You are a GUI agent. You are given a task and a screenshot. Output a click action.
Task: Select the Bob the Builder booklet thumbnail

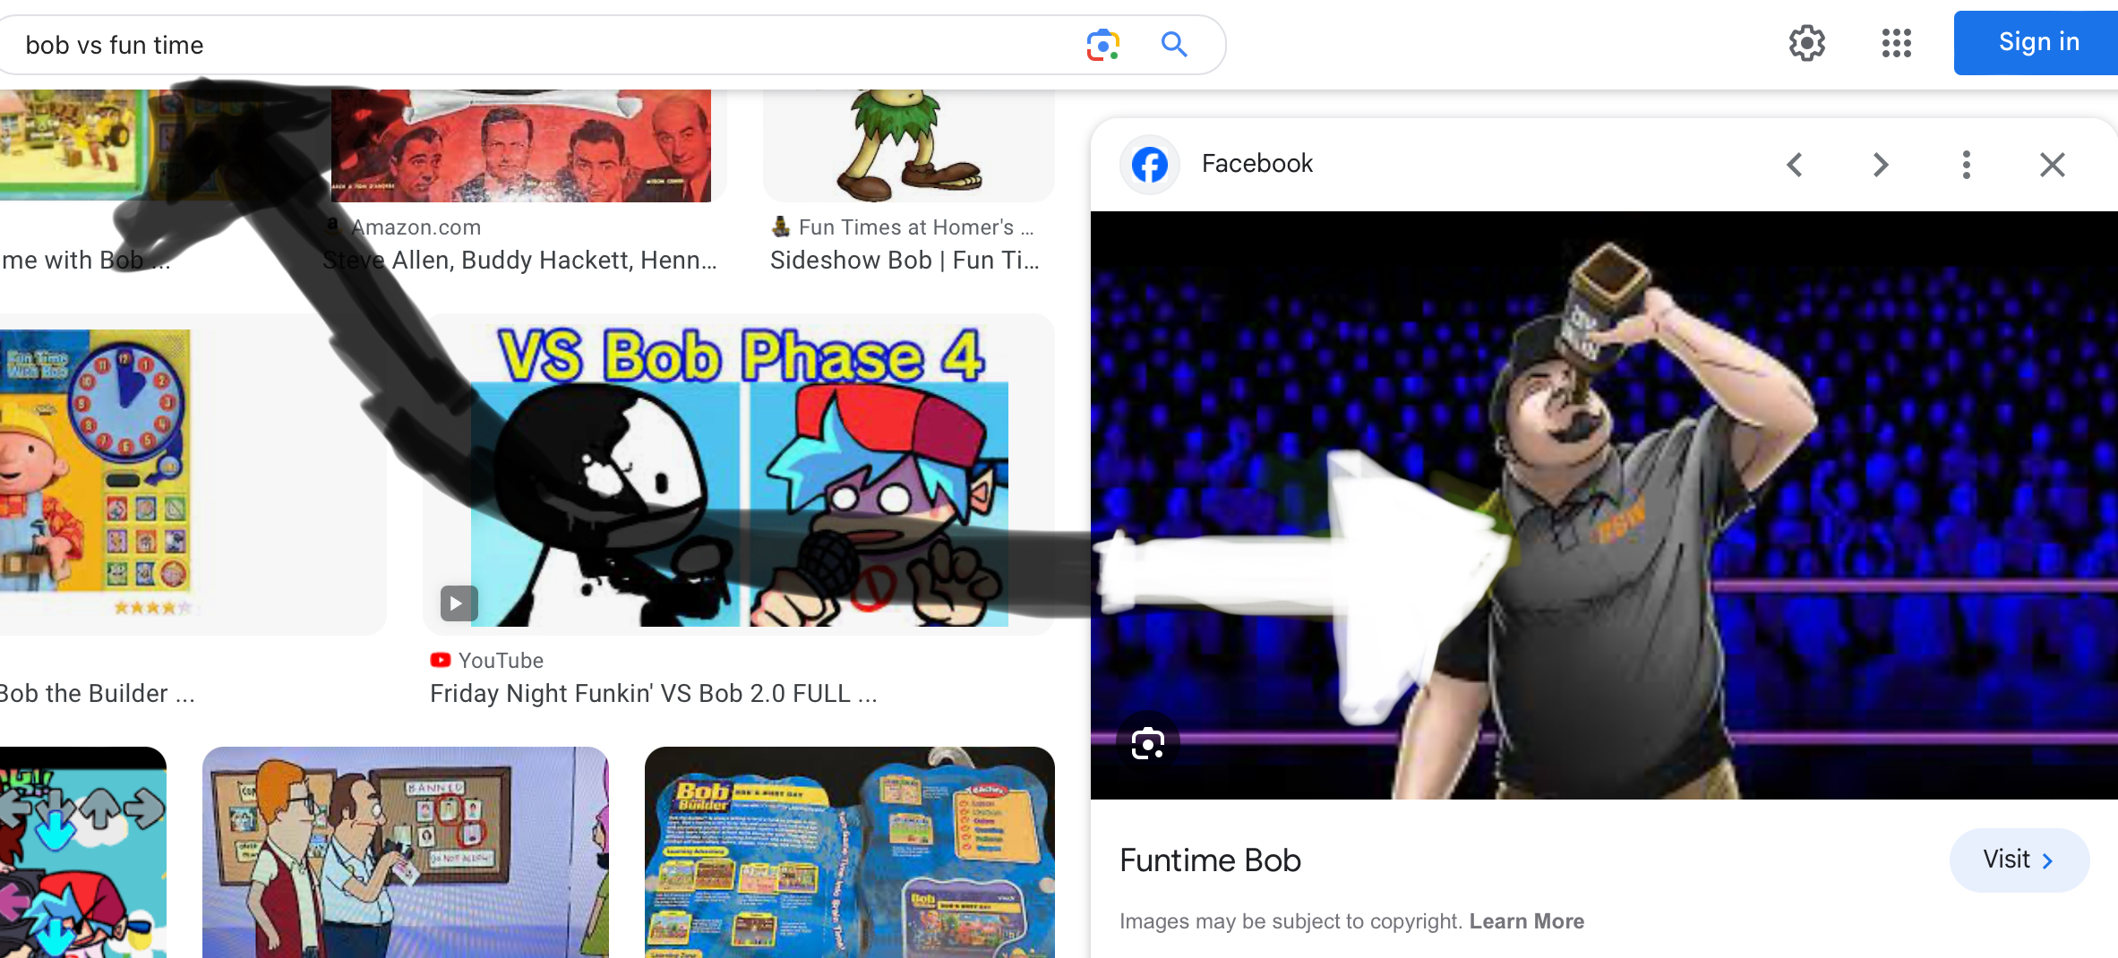850,852
